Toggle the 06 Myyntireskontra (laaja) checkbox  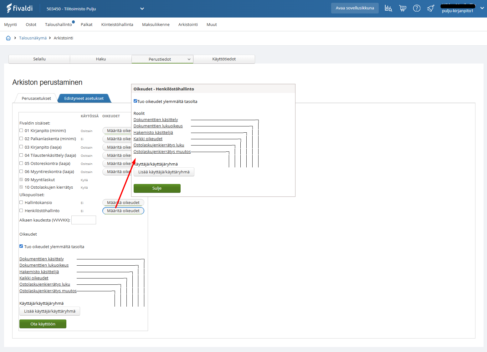21,171
